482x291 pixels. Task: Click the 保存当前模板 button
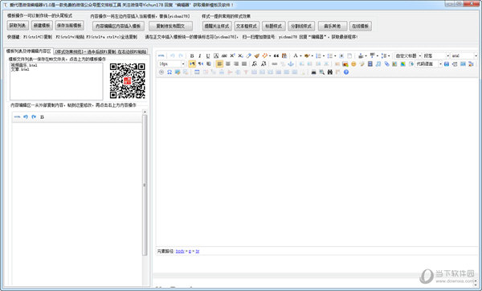tap(69, 26)
